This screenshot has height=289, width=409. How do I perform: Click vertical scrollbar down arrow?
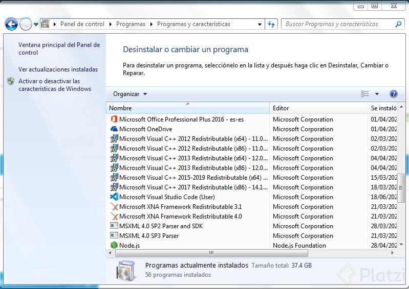[401, 244]
